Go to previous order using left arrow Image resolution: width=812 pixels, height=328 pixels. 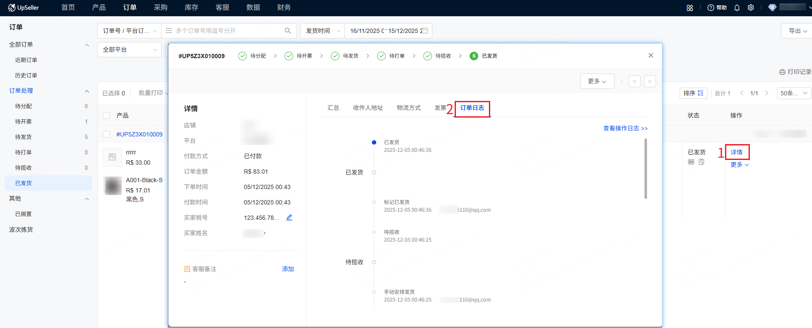point(635,81)
